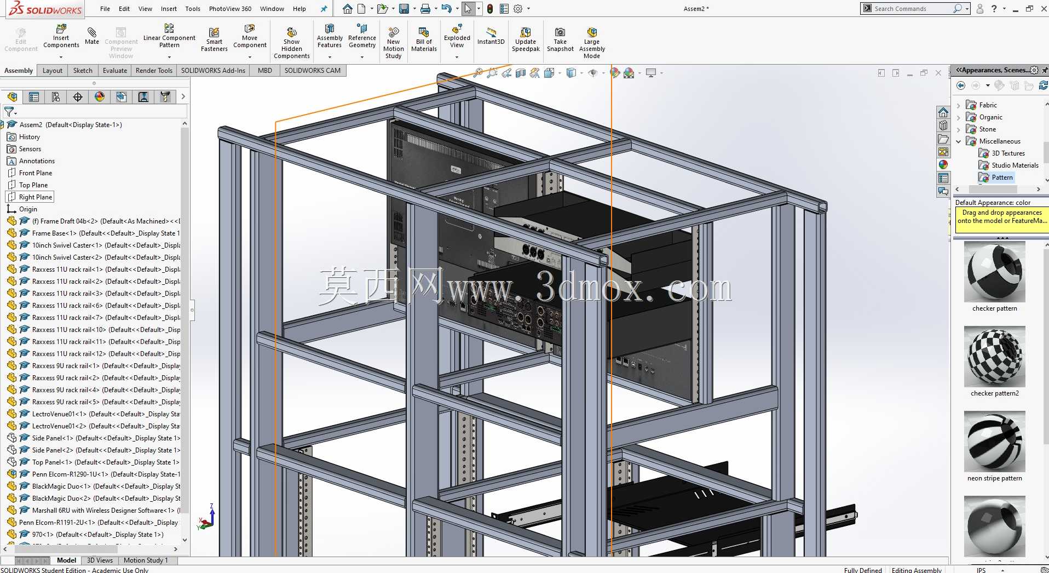1049x573 pixels.
Task: Open the ConfigurationManager tab icon
Action: tap(56, 97)
